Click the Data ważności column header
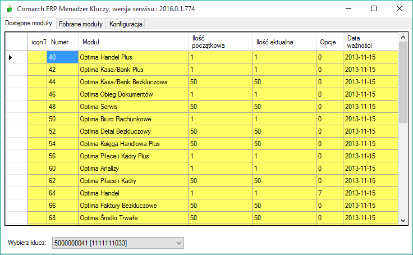This screenshot has height=255, width=413. point(370,42)
